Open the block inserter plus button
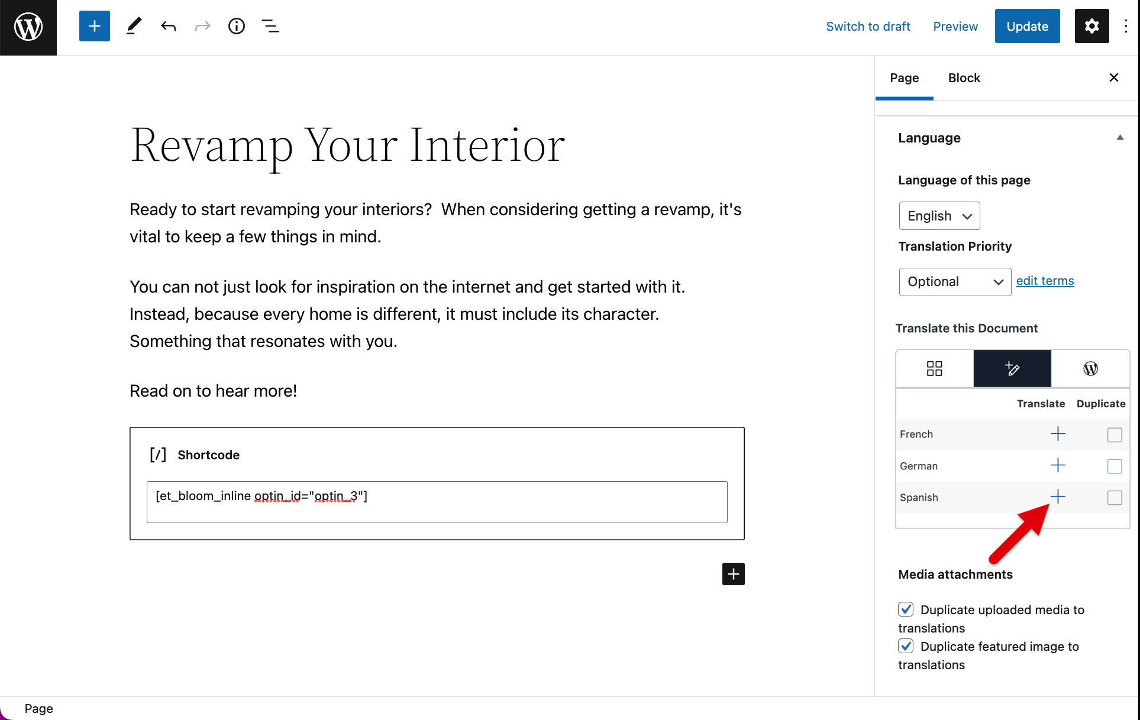Screen dimensions: 1140x720 click(x=95, y=26)
